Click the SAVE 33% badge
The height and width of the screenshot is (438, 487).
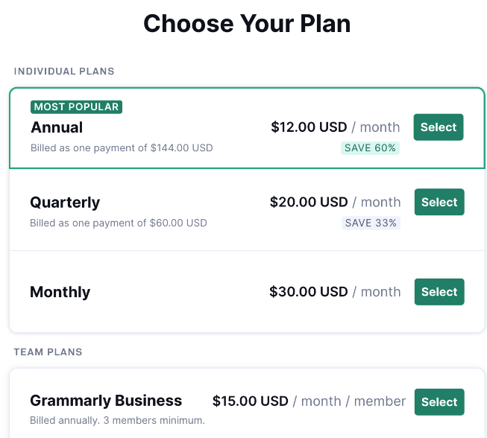click(x=371, y=223)
